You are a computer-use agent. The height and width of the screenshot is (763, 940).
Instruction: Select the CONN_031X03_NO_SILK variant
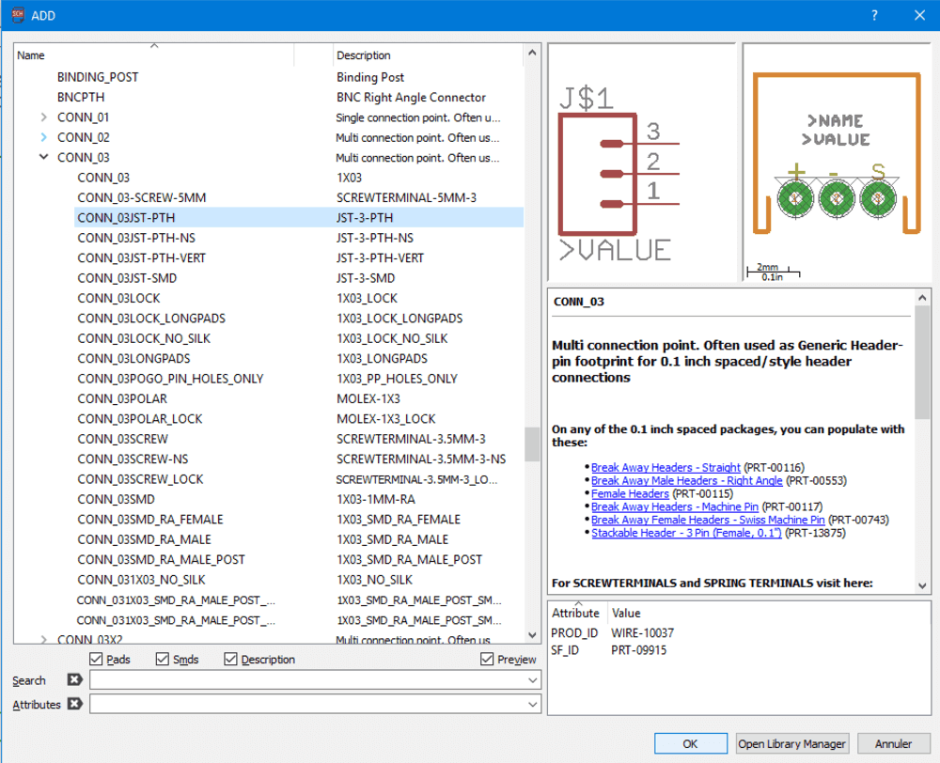click(141, 580)
